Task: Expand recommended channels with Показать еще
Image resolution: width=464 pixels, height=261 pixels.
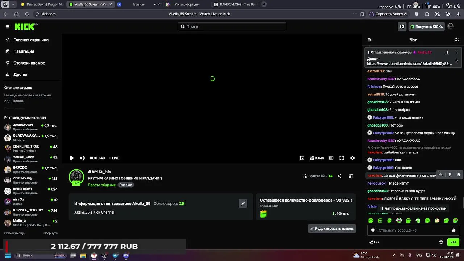Action: point(14,233)
